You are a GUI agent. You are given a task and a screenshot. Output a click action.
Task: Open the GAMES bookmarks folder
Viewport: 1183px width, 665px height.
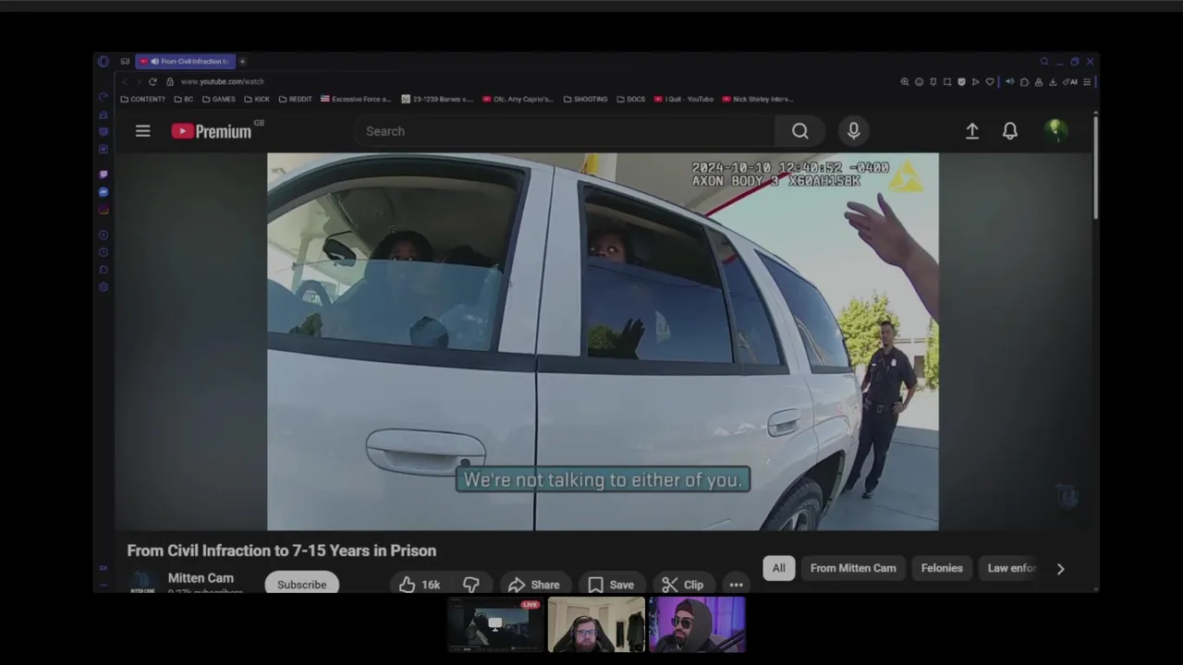tap(218, 99)
